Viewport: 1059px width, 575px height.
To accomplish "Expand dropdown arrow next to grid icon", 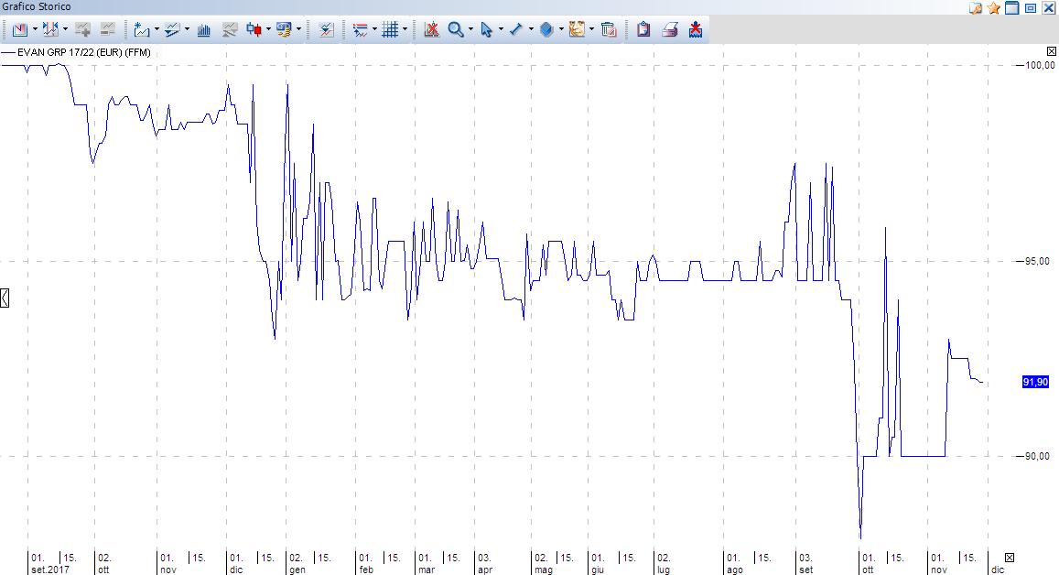I will (405, 30).
